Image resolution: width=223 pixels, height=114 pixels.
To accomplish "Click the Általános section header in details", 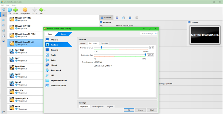I will [108, 22].
